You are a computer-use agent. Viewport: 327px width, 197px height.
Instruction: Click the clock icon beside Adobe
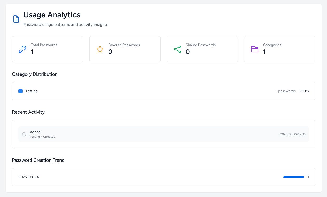tap(24, 134)
